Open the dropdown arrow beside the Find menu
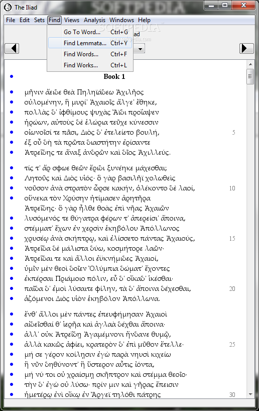Viewport: 259px width, 411px height. tap(141, 49)
